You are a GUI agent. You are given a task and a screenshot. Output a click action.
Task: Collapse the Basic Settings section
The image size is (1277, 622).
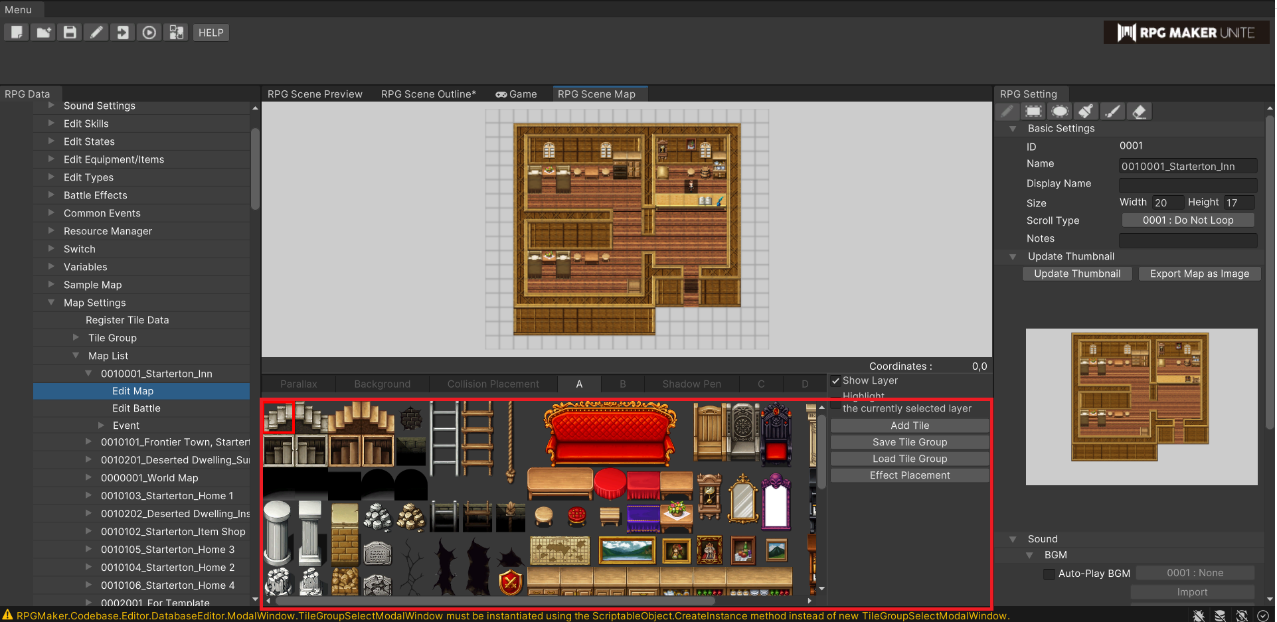[x=1013, y=129]
